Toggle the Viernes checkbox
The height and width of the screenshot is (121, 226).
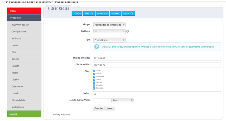(x=94, y=82)
